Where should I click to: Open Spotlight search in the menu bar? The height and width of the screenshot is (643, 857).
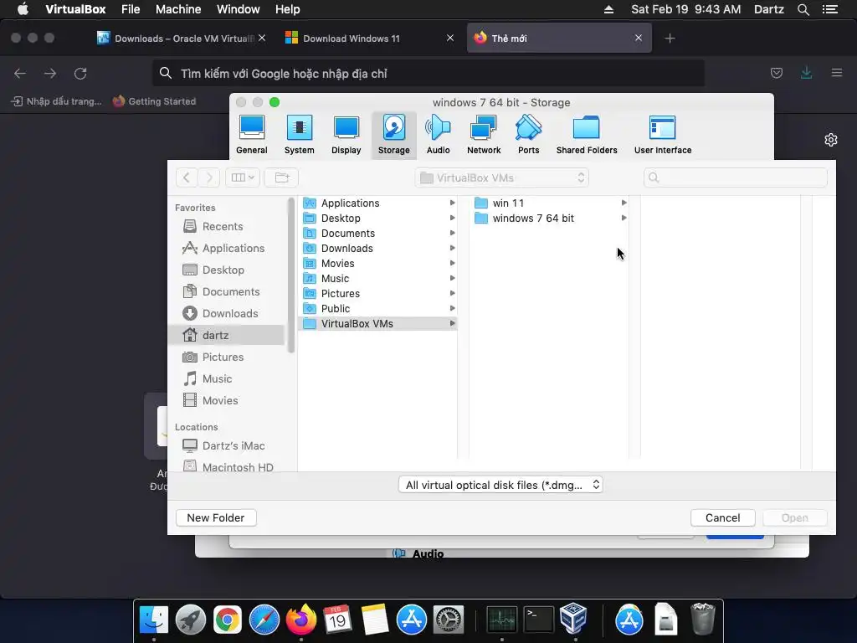pos(803,9)
